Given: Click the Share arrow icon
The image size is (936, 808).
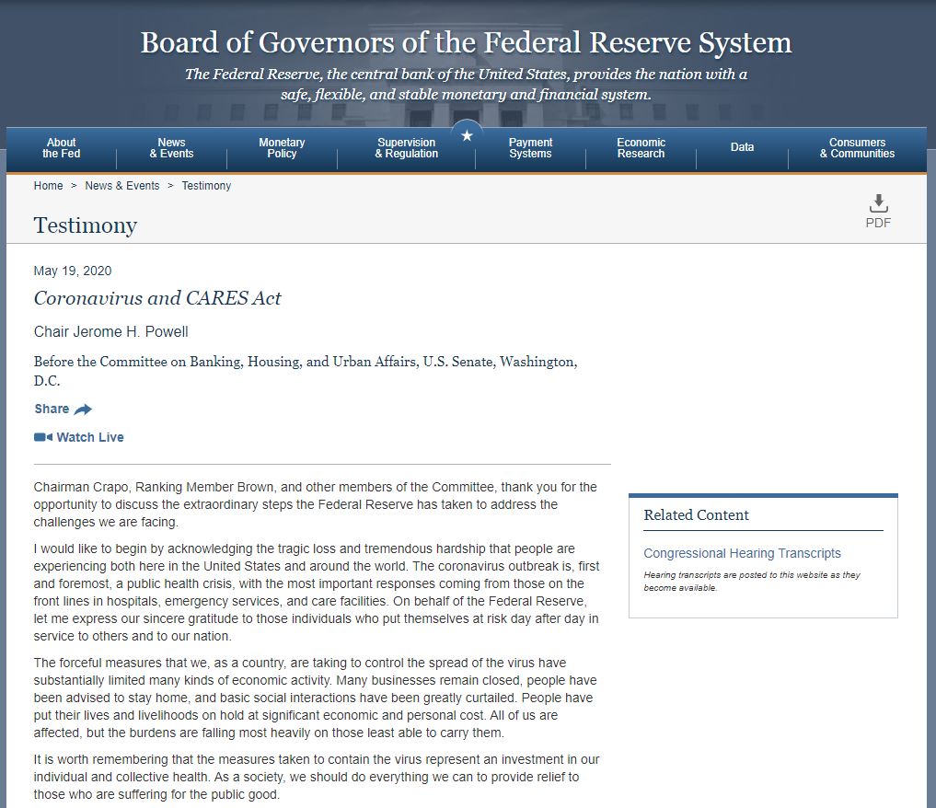Looking at the screenshot, I should click(83, 410).
